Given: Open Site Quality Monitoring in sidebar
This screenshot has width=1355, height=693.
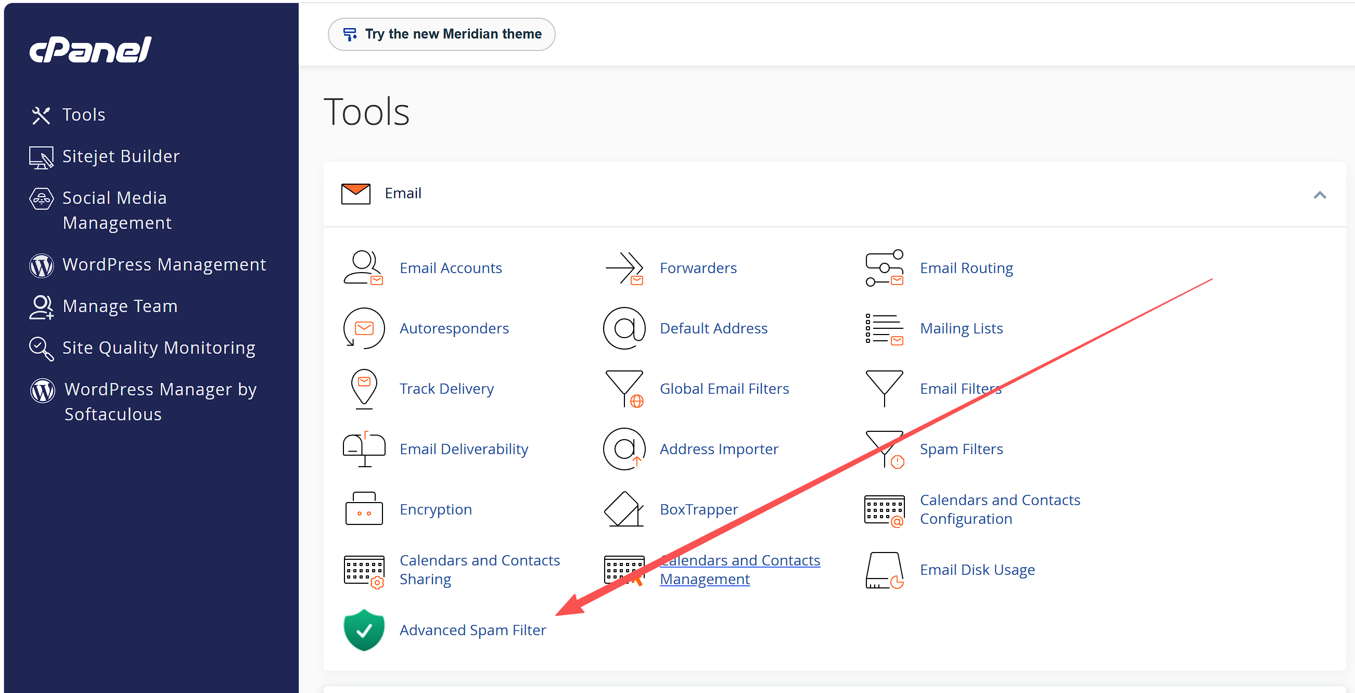Looking at the screenshot, I should [159, 348].
